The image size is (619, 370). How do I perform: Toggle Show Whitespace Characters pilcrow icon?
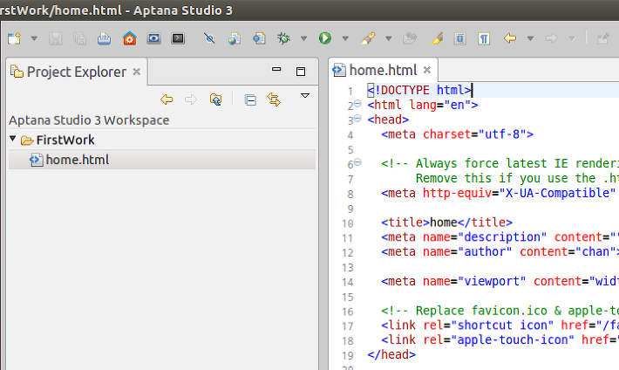(484, 38)
